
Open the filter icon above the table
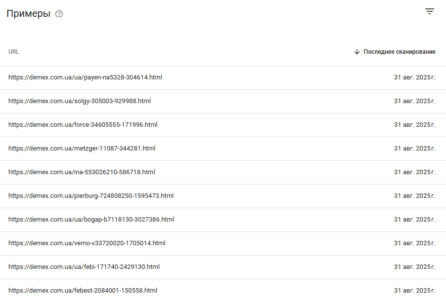pos(430,11)
